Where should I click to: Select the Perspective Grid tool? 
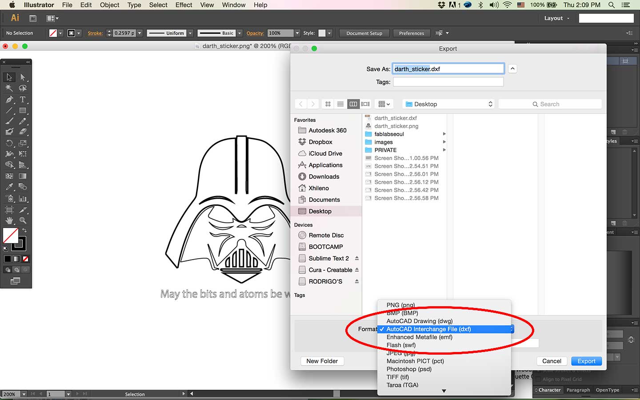coord(23,164)
